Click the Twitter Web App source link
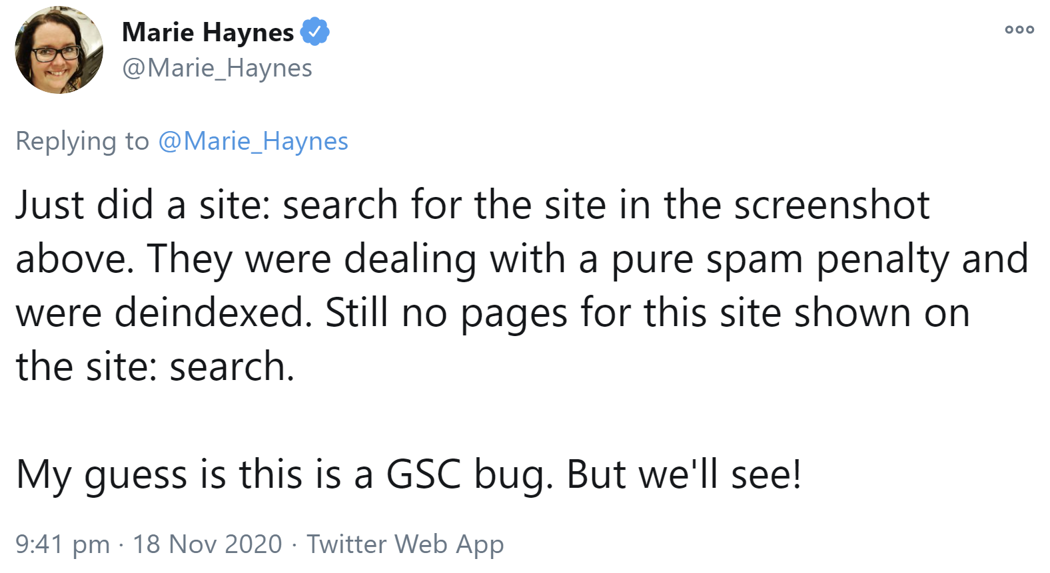The height and width of the screenshot is (573, 1050). tap(404, 544)
